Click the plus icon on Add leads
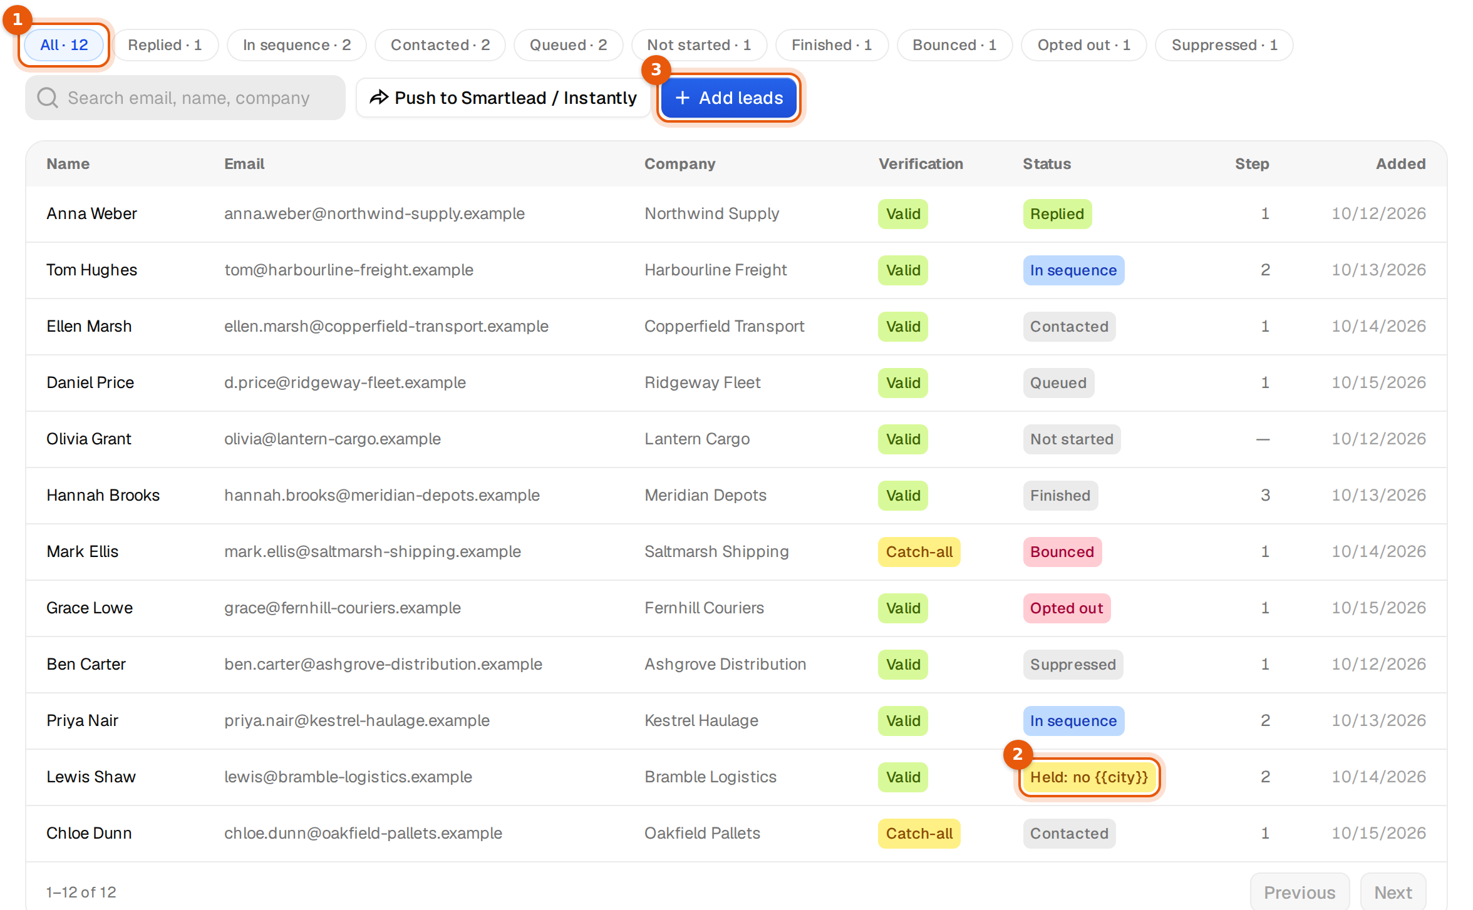Screen dimensions: 1473x910 683,98
